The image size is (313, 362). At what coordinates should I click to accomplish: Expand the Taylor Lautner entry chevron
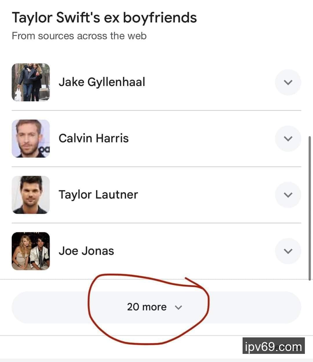[x=288, y=195]
